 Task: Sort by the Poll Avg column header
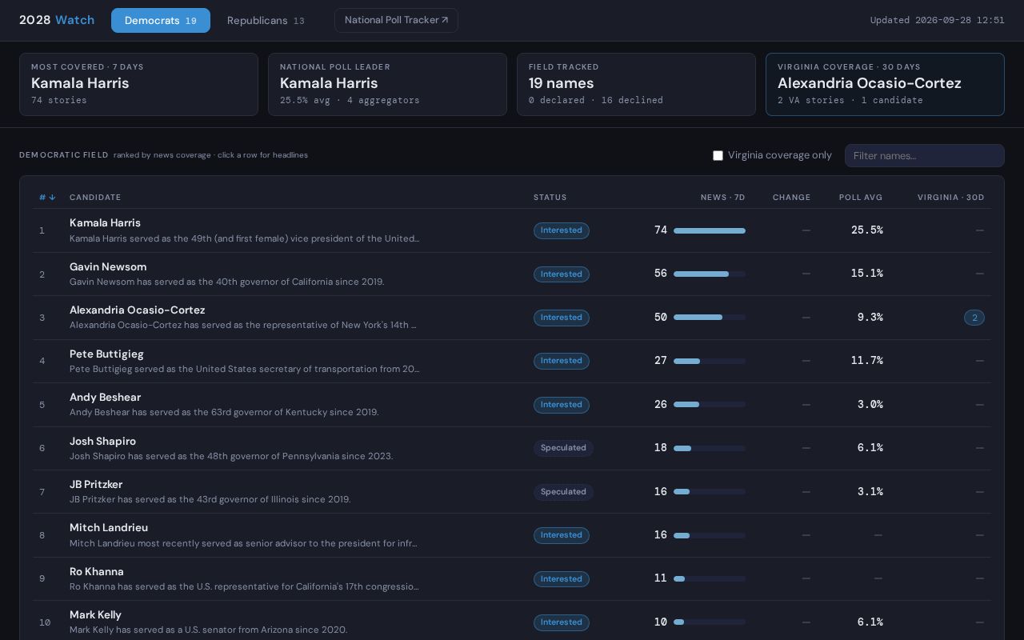point(861,198)
